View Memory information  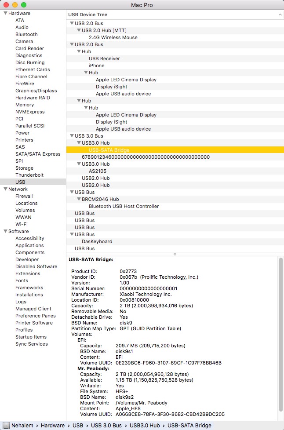(x=25, y=105)
